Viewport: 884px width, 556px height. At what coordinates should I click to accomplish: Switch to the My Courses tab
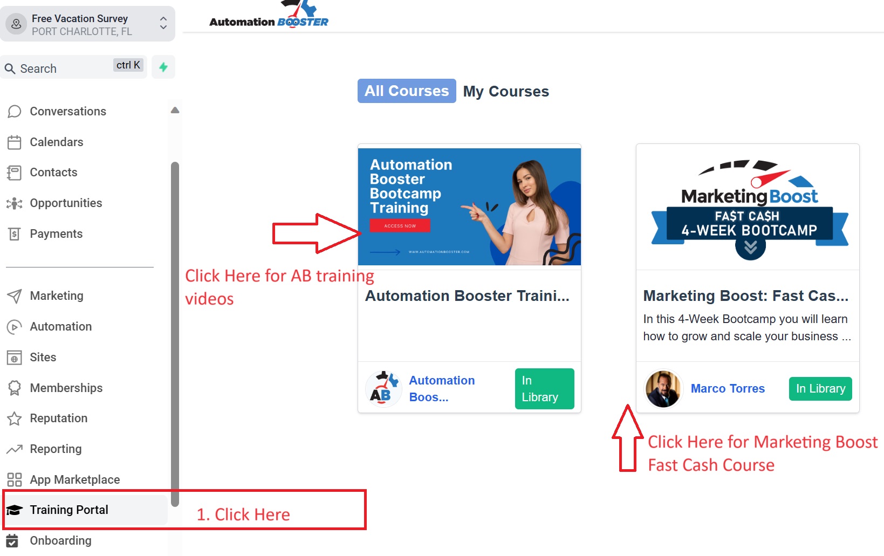(x=506, y=92)
